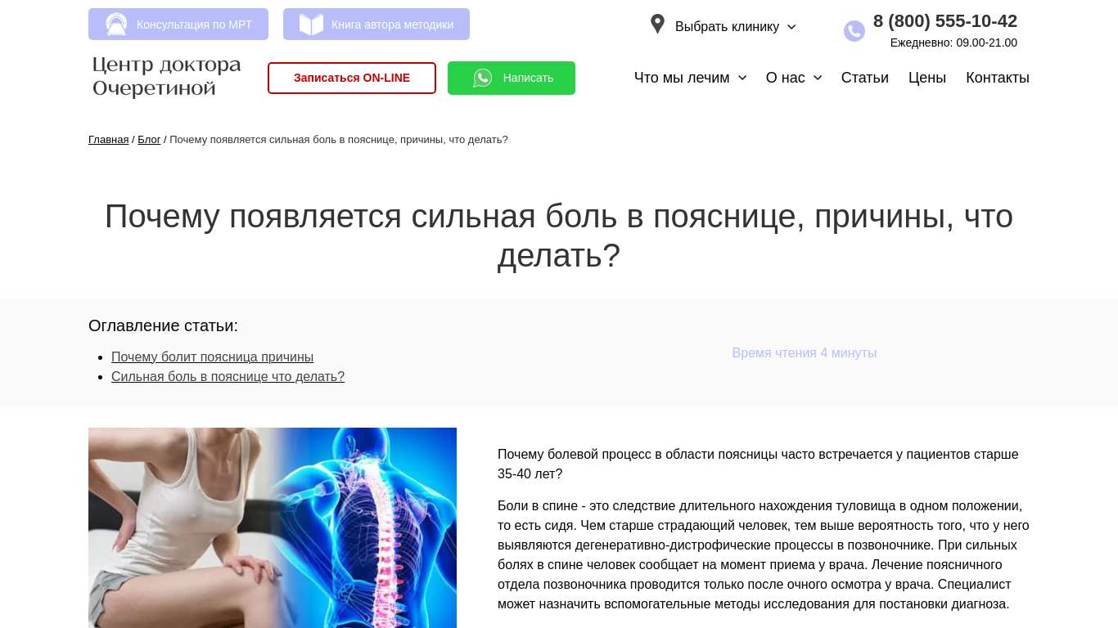The image size is (1118, 628).
Task: Open the Цены menu item
Action: (927, 78)
